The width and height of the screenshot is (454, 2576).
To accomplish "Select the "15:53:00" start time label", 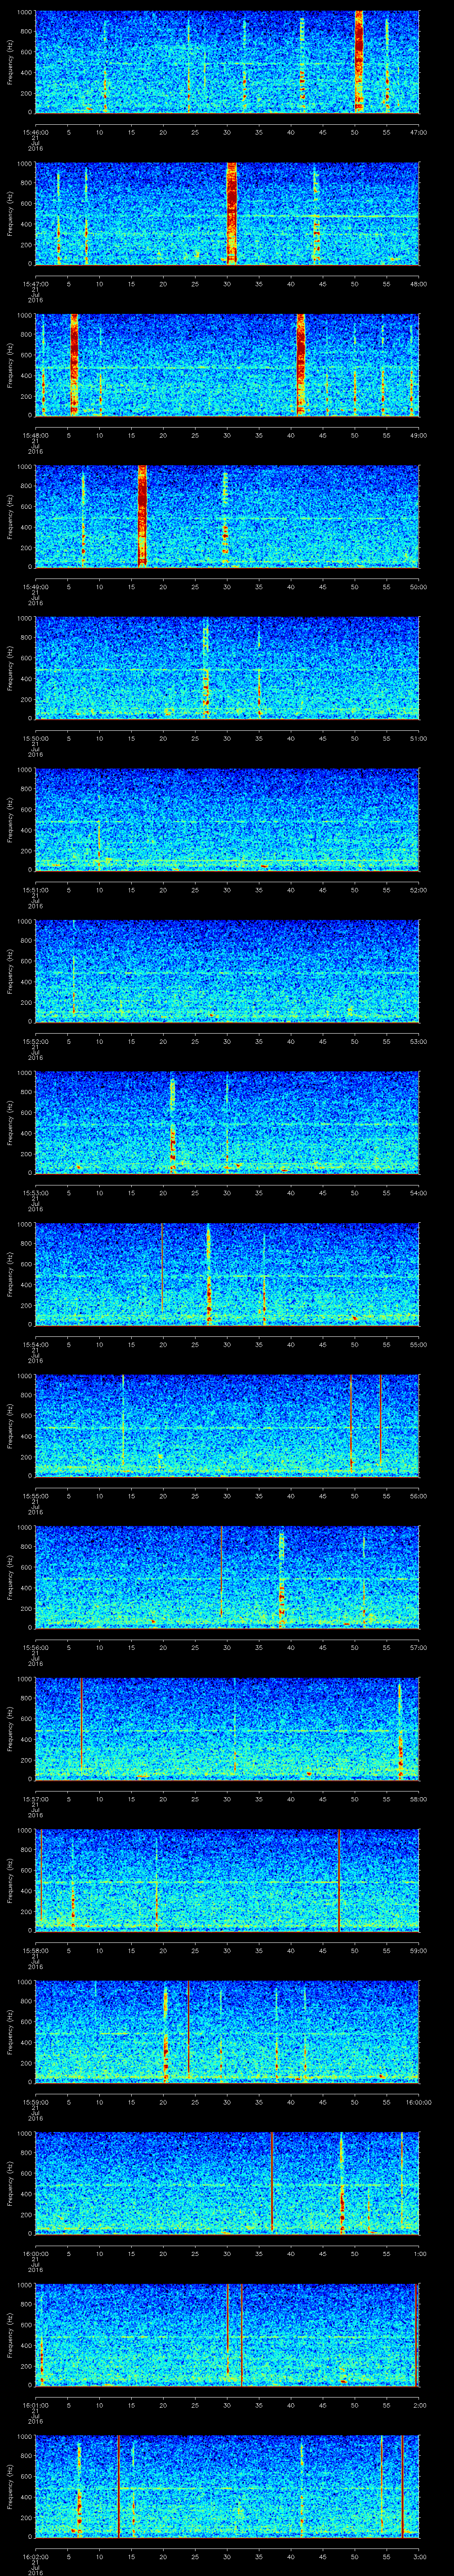I will 36,1193.
